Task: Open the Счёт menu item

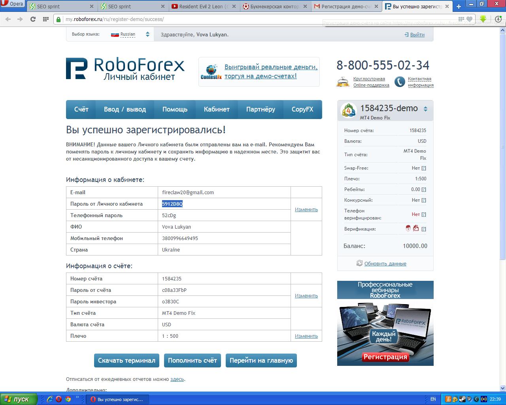Action: tap(81, 110)
